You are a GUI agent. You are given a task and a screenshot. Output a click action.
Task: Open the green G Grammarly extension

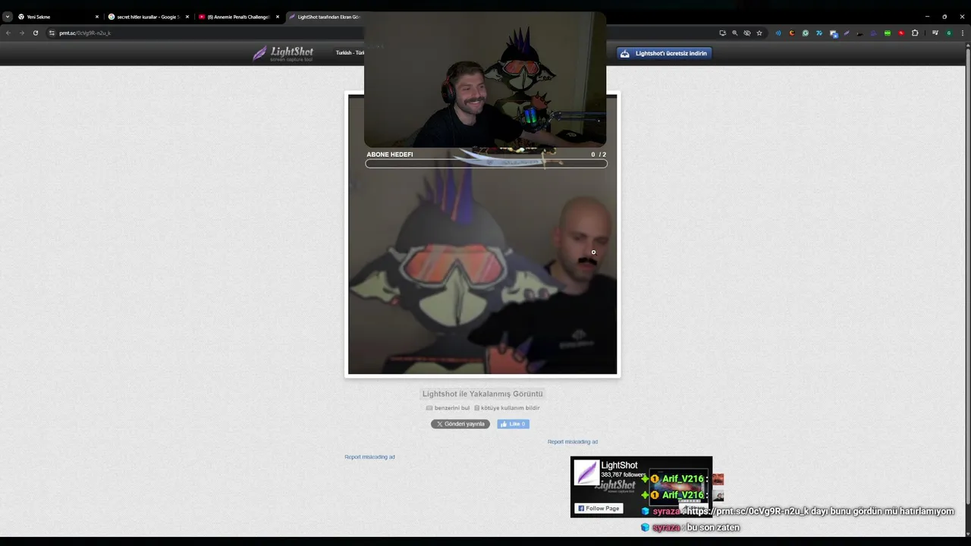[806, 33]
